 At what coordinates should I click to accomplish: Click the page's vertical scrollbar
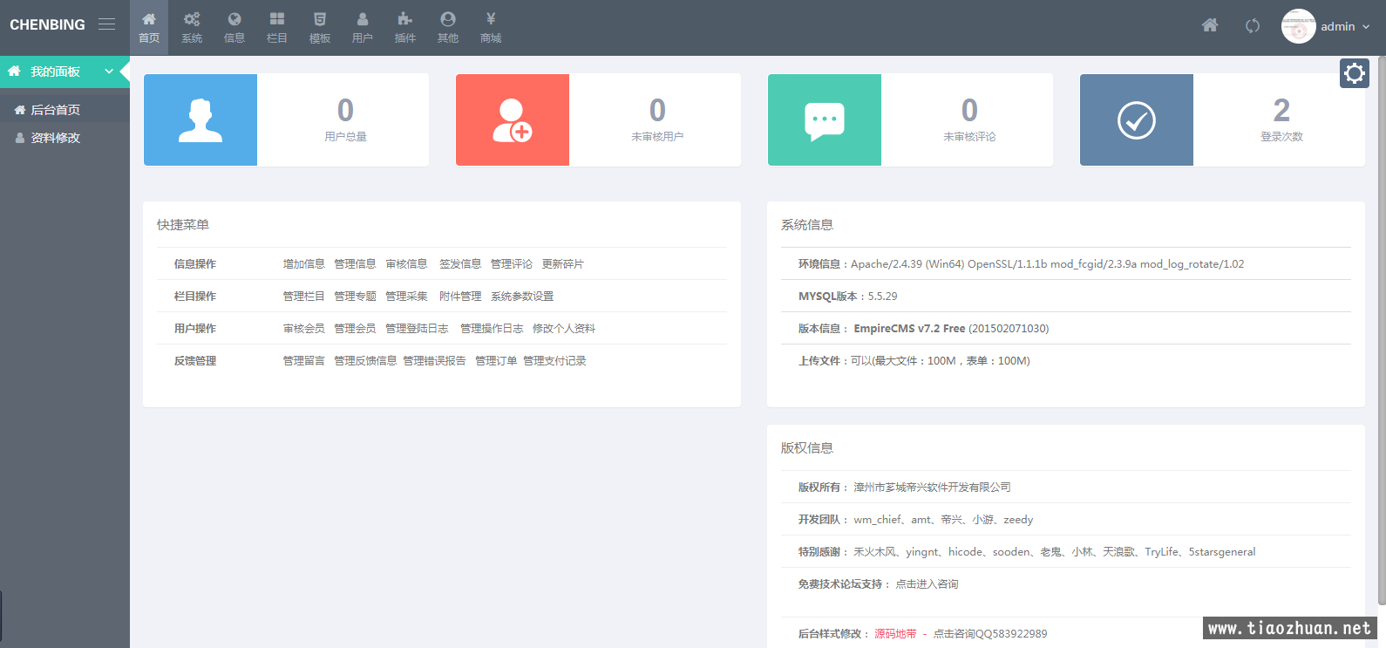coord(1381,331)
